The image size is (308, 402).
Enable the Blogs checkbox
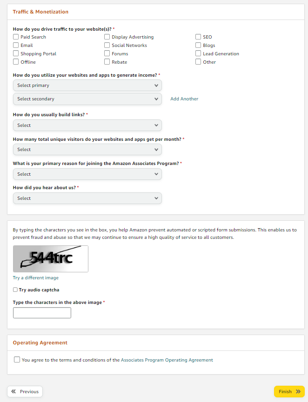[198, 45]
